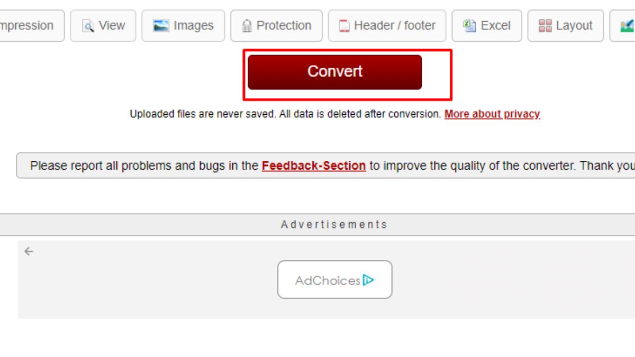
Task: Click the page icon beside Header / footer
Action: click(344, 26)
